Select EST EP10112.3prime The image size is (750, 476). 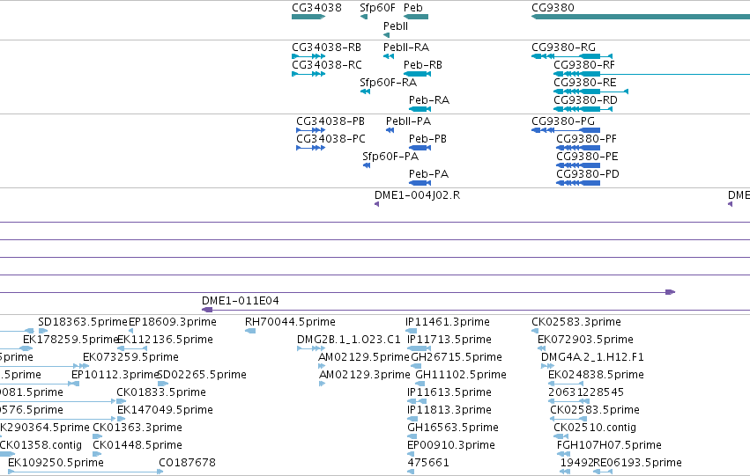115,376
